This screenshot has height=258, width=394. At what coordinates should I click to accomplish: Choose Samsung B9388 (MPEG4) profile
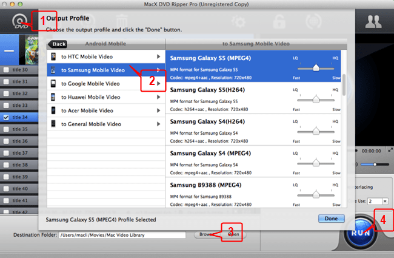[x=253, y=193]
